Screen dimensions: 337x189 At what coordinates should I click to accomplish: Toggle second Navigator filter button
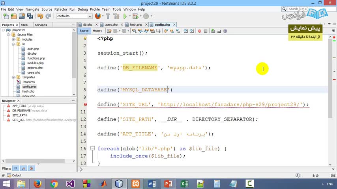tap(23, 169)
